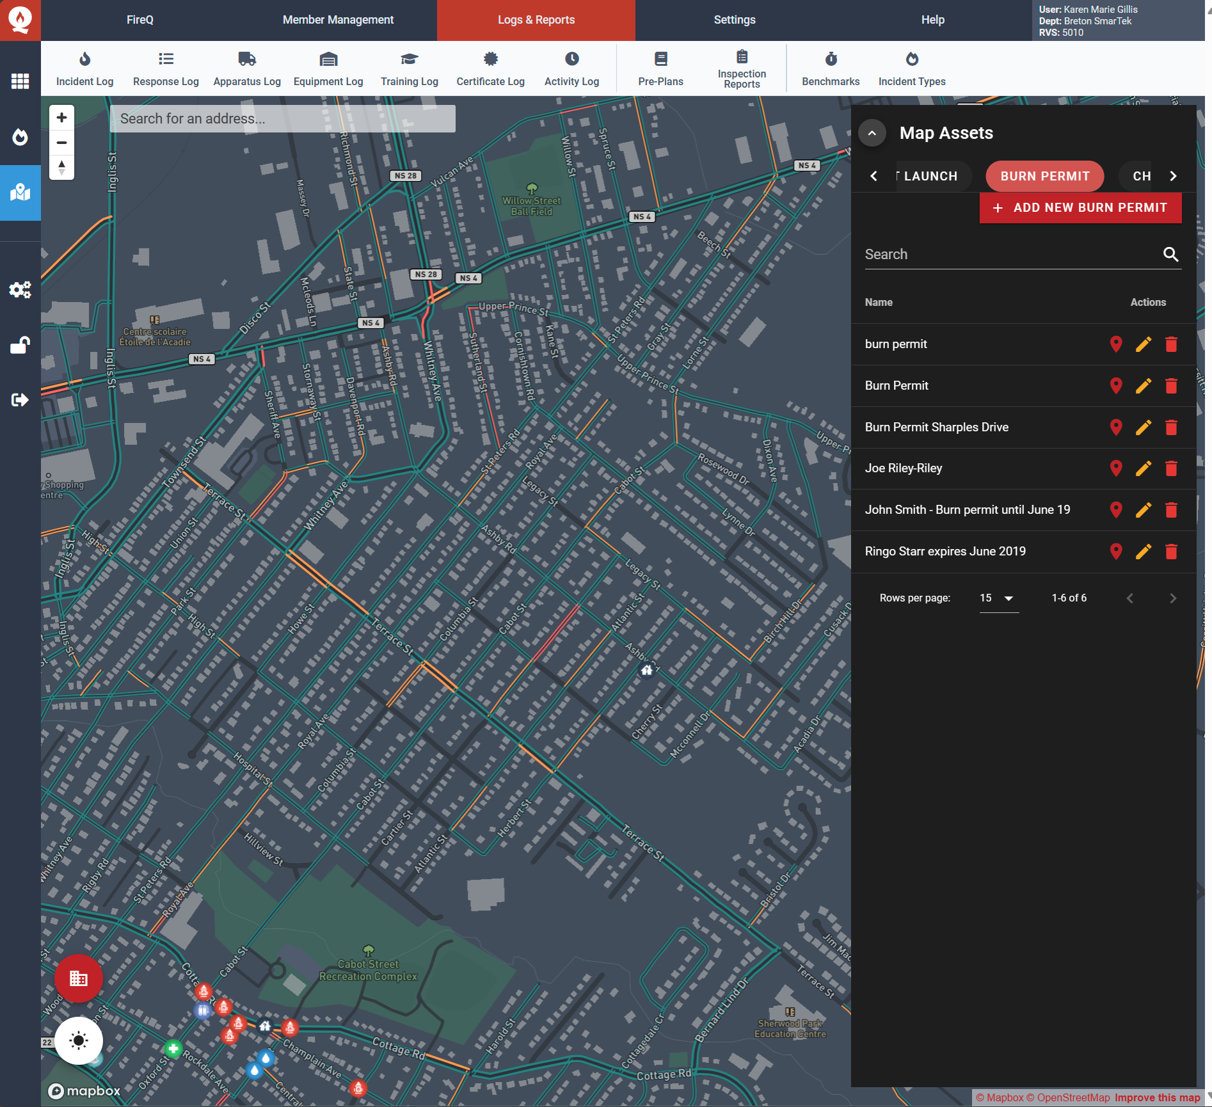Viewport: 1212px width, 1107px height.
Task: Collapse the Map Assets panel
Action: tap(872, 133)
